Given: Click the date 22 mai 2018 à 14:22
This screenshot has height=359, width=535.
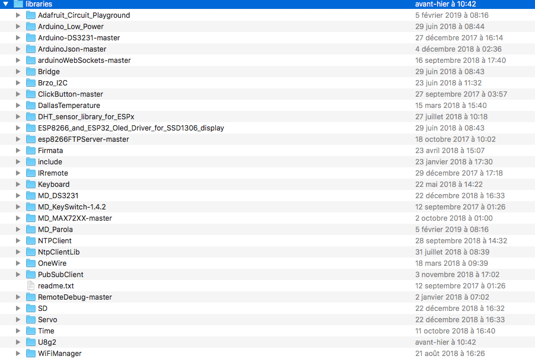Looking at the screenshot, I should coord(448,185).
